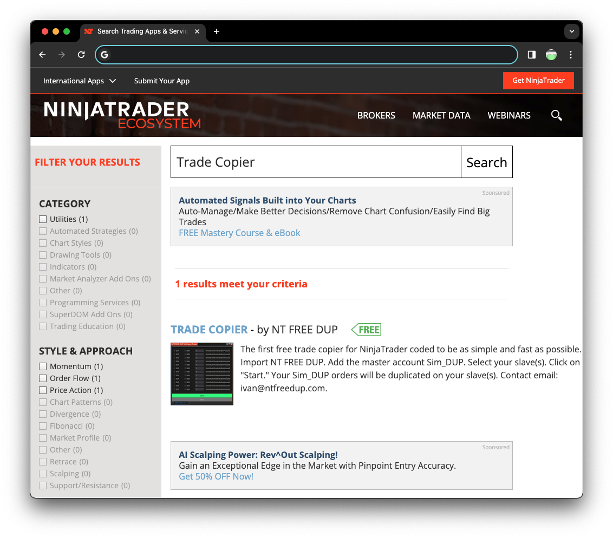The width and height of the screenshot is (613, 538).
Task: Check the Fibonacci checkbox
Action: [43, 426]
